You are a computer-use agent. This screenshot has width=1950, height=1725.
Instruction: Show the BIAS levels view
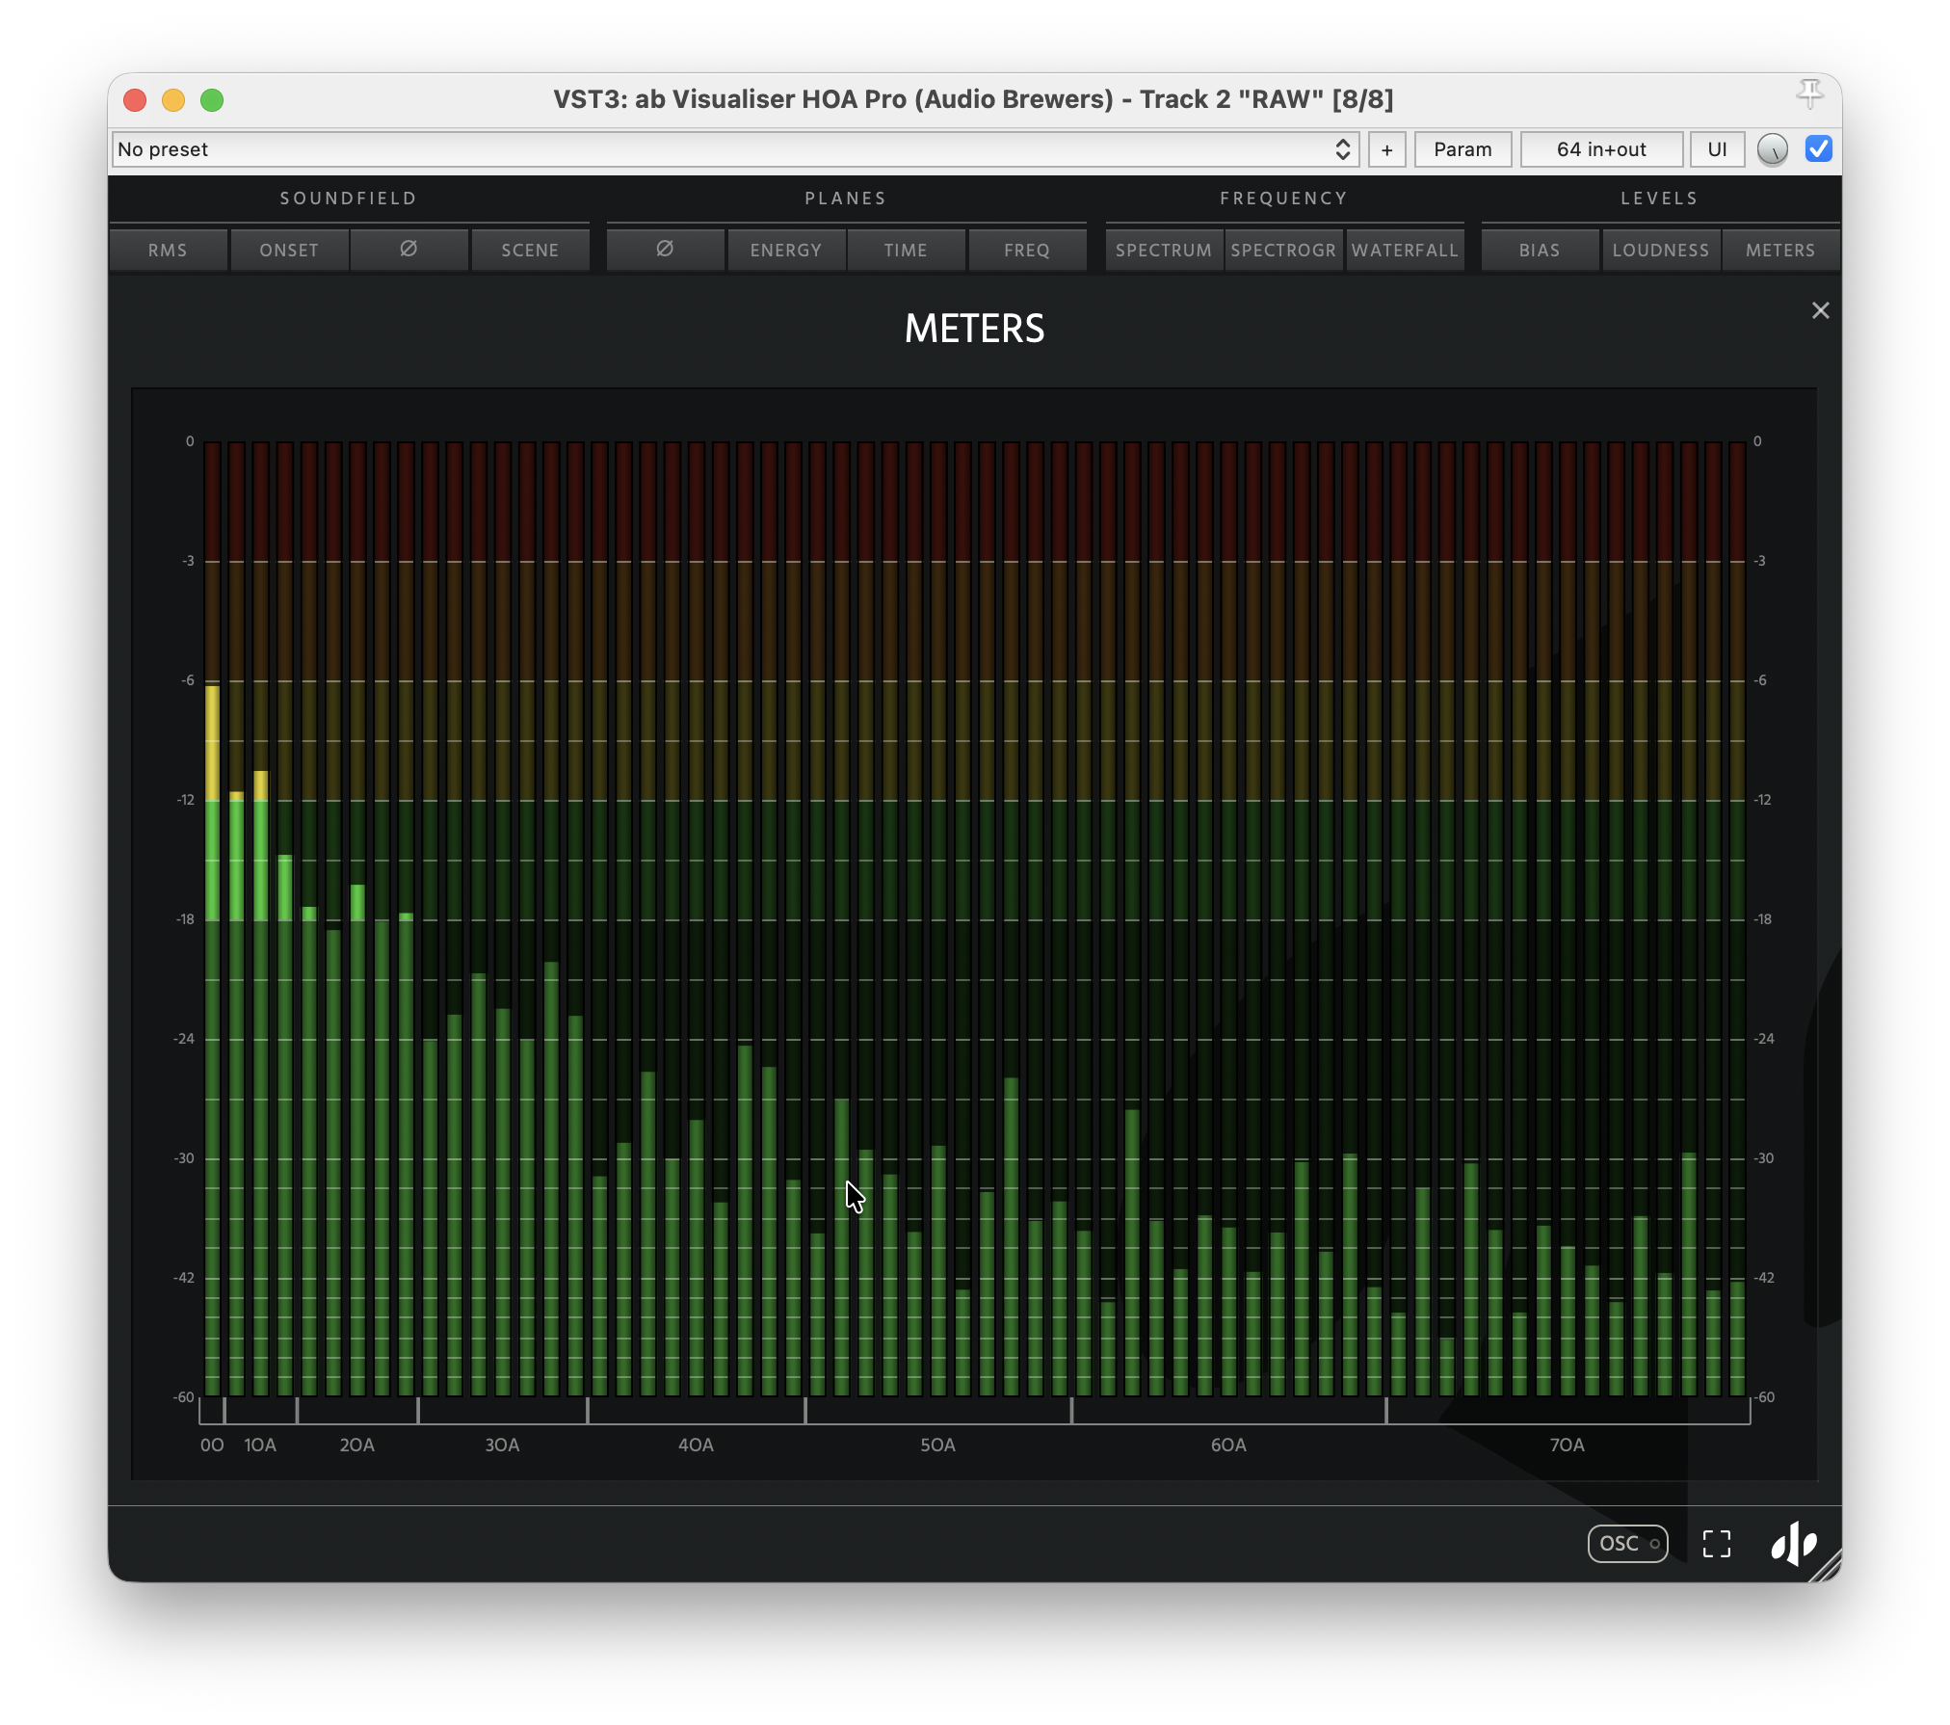click(1540, 250)
